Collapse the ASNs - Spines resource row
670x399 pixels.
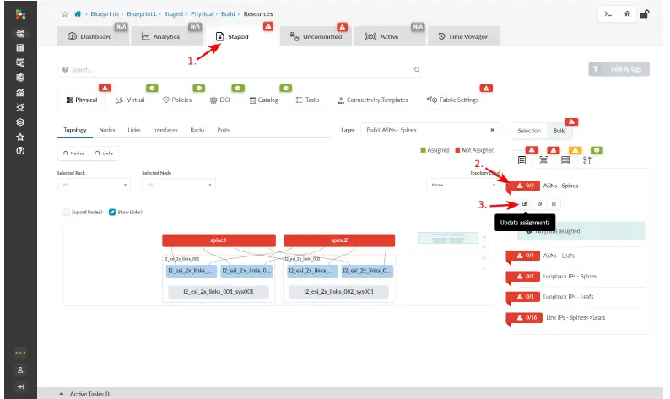point(575,186)
